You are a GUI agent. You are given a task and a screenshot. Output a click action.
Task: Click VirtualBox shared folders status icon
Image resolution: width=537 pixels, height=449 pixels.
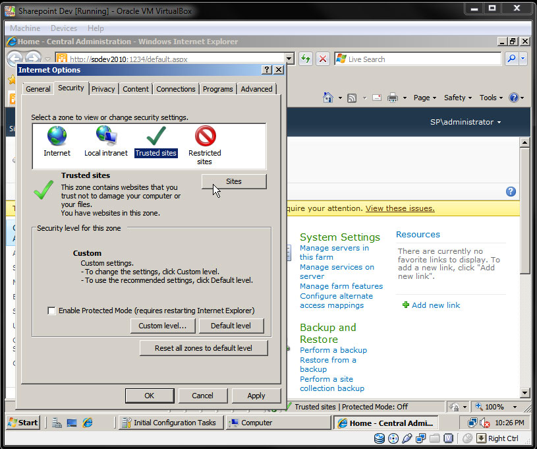(x=434, y=438)
